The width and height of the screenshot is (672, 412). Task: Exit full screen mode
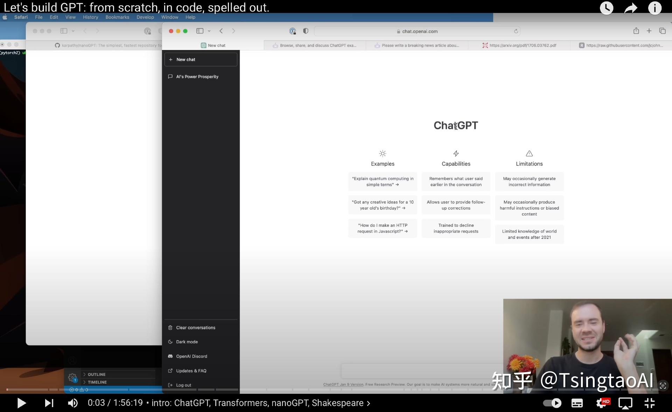point(650,403)
